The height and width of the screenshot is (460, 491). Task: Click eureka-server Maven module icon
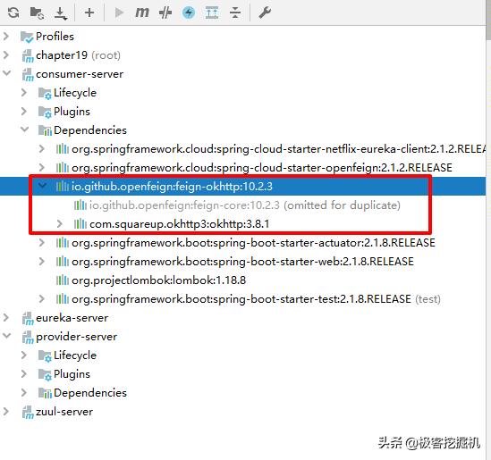coord(28,318)
